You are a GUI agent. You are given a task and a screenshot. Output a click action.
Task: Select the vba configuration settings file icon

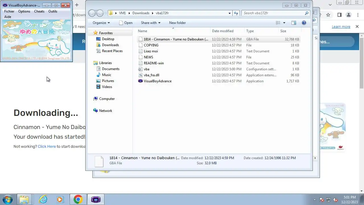140,69
